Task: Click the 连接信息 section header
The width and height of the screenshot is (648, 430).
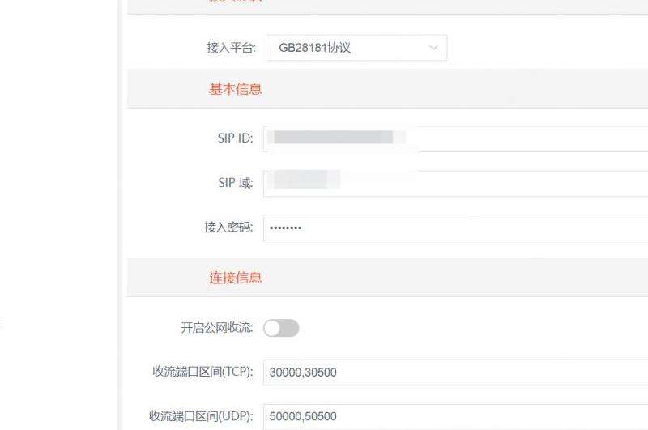Action: pos(236,278)
